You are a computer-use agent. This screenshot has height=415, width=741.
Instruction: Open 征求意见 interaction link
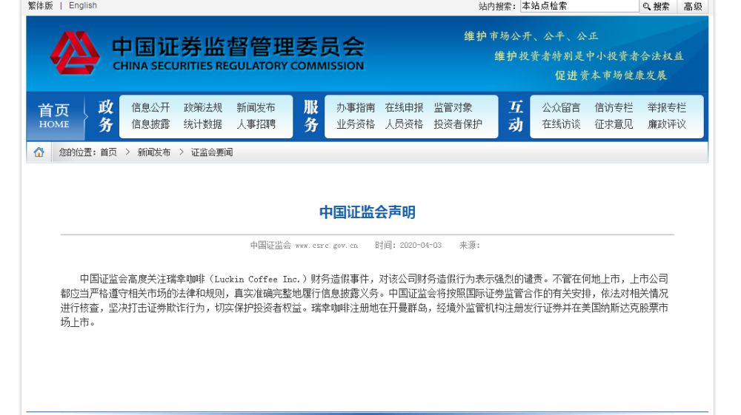614,124
